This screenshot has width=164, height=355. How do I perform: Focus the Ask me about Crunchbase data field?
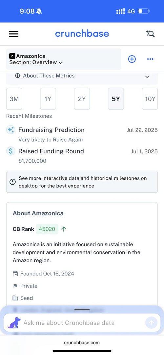[x=82, y=323]
